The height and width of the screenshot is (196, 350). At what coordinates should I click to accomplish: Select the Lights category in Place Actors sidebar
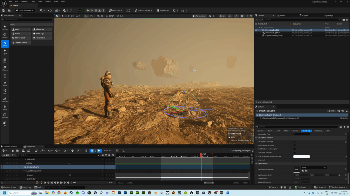point(5,51)
